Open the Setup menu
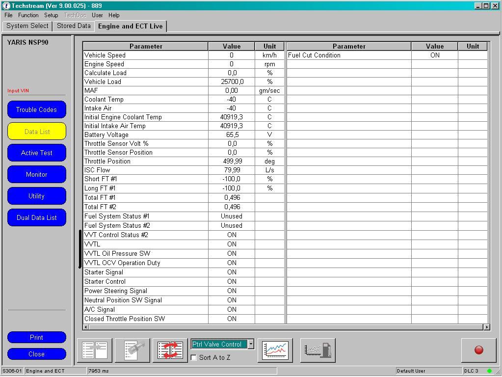 pos(51,15)
